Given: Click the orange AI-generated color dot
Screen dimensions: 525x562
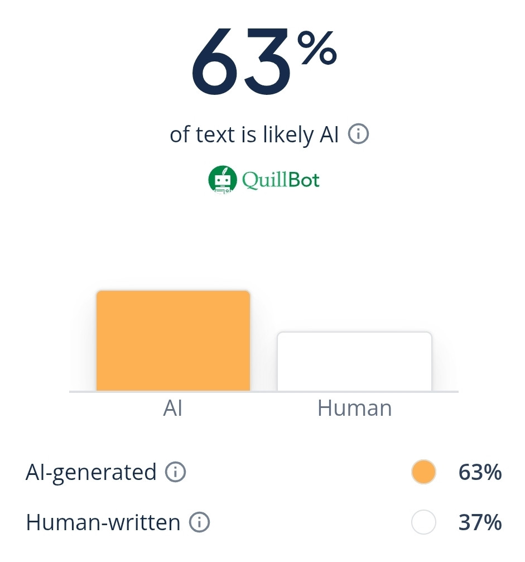Looking at the screenshot, I should pyautogui.click(x=423, y=472).
